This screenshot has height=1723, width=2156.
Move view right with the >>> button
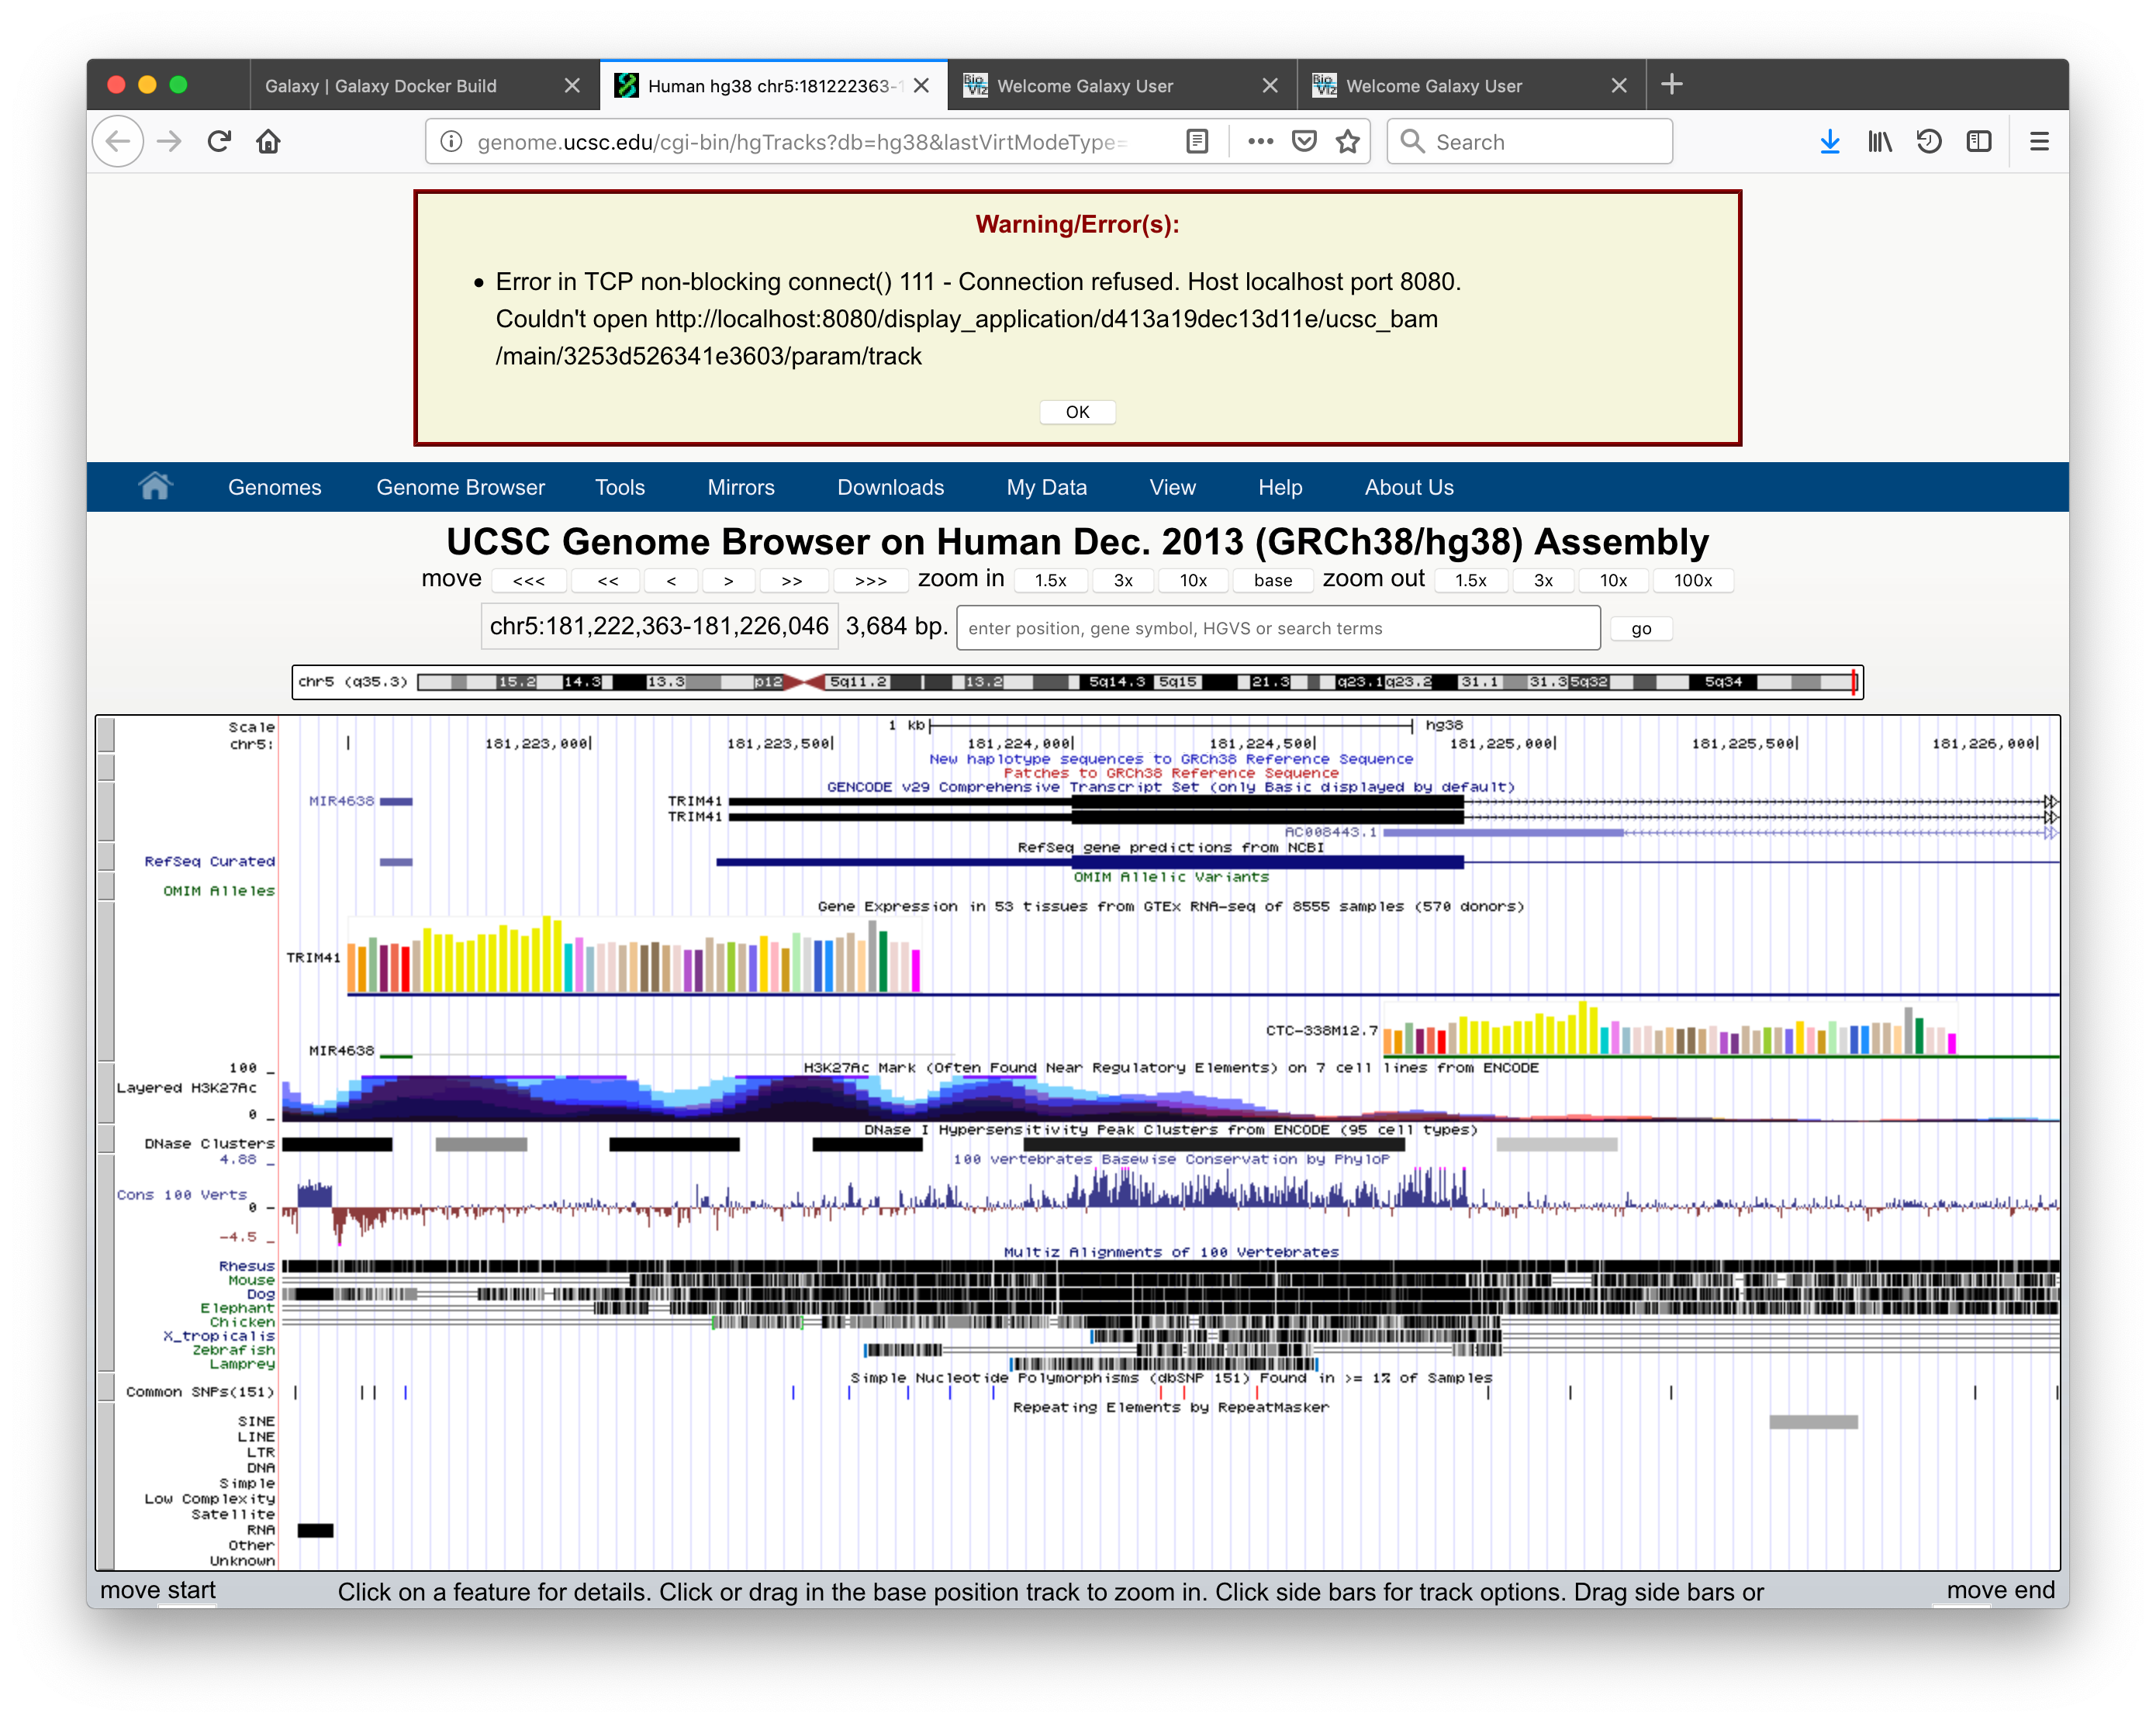pos(871,580)
